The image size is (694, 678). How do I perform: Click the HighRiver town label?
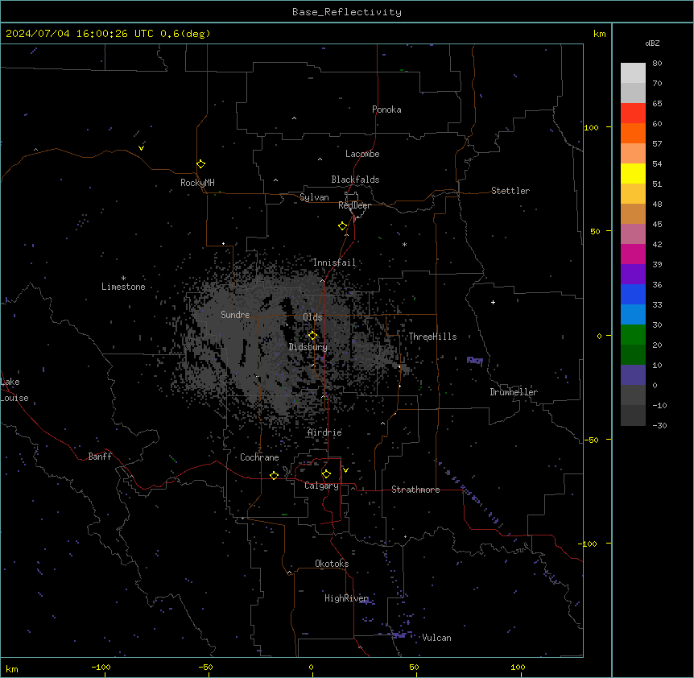[x=346, y=598]
